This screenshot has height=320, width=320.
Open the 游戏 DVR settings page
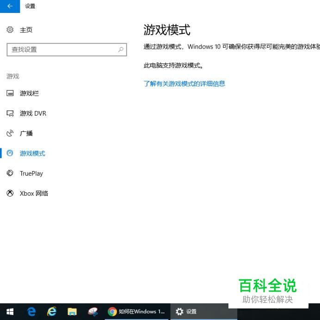point(33,113)
